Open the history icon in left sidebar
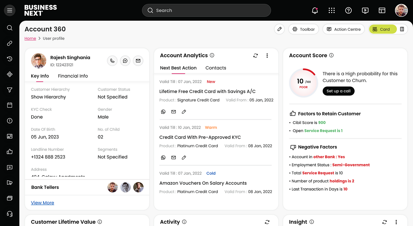Image resolution: width=413 pixels, height=226 pixels. pos(10,59)
